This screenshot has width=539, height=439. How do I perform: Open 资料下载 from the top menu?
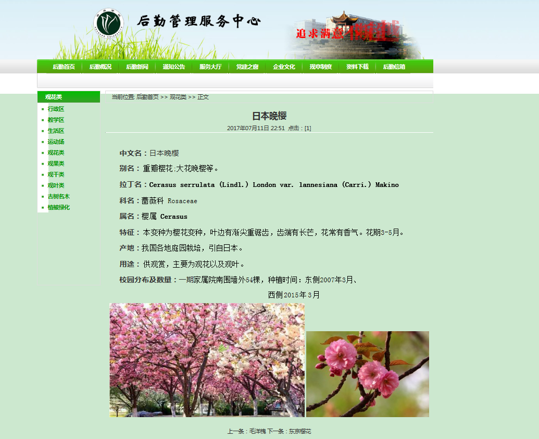pos(357,67)
